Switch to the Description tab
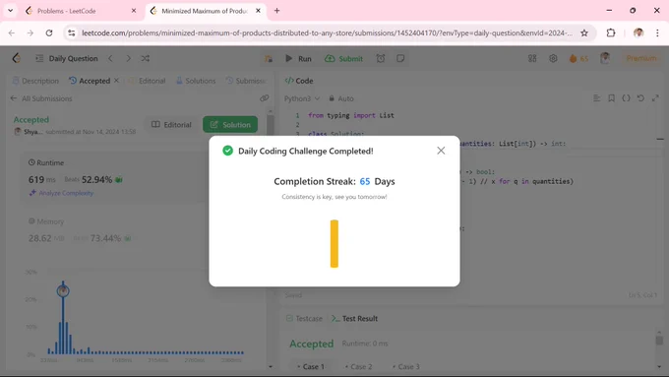This screenshot has height=377, width=669. tap(35, 81)
